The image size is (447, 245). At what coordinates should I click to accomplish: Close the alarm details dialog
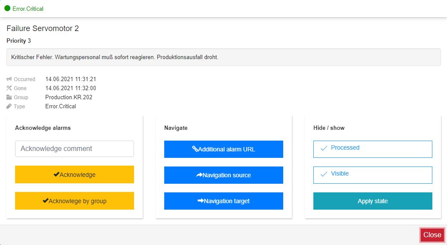(x=432, y=235)
